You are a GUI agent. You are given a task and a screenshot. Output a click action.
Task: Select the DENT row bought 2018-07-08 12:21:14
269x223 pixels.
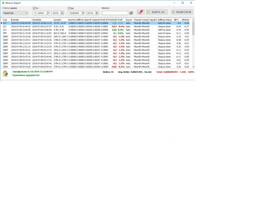click(96, 47)
